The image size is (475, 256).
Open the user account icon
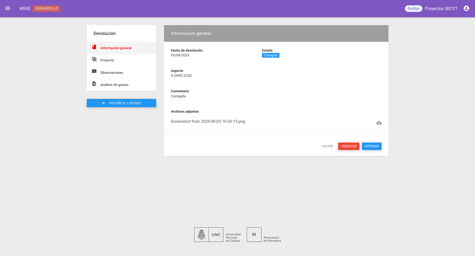[466, 8]
